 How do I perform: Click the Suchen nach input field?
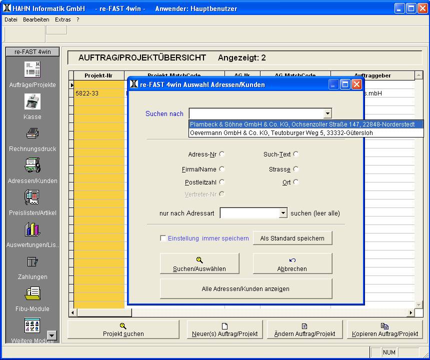coord(256,113)
